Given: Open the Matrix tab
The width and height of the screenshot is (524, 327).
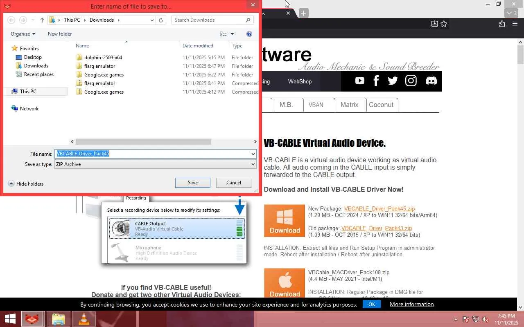Looking at the screenshot, I should tap(350, 105).
